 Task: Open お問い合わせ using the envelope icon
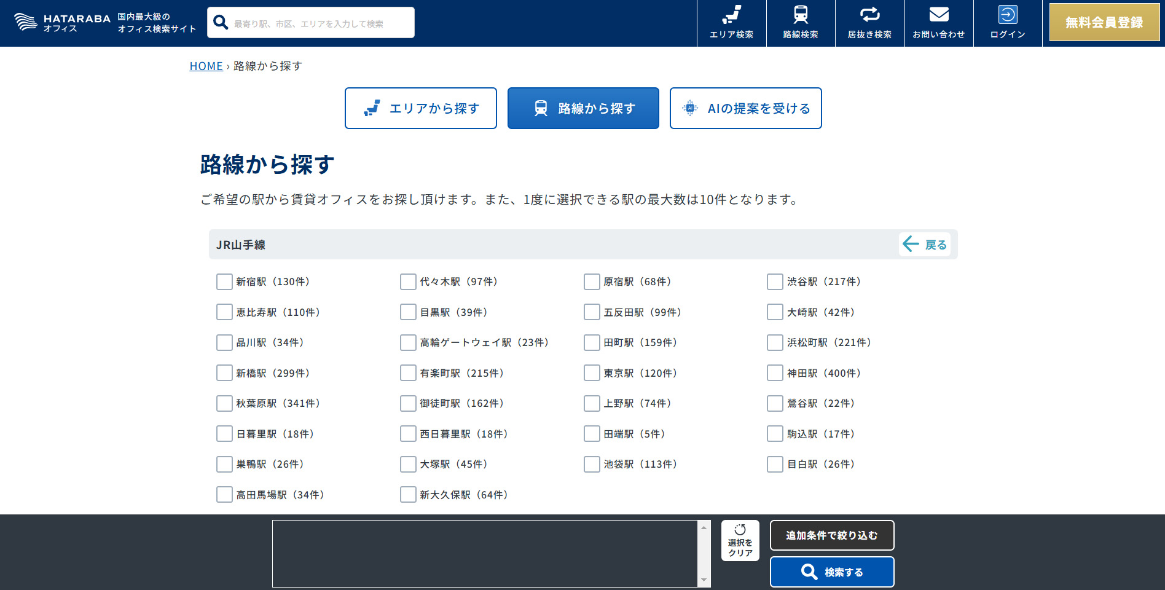(938, 15)
